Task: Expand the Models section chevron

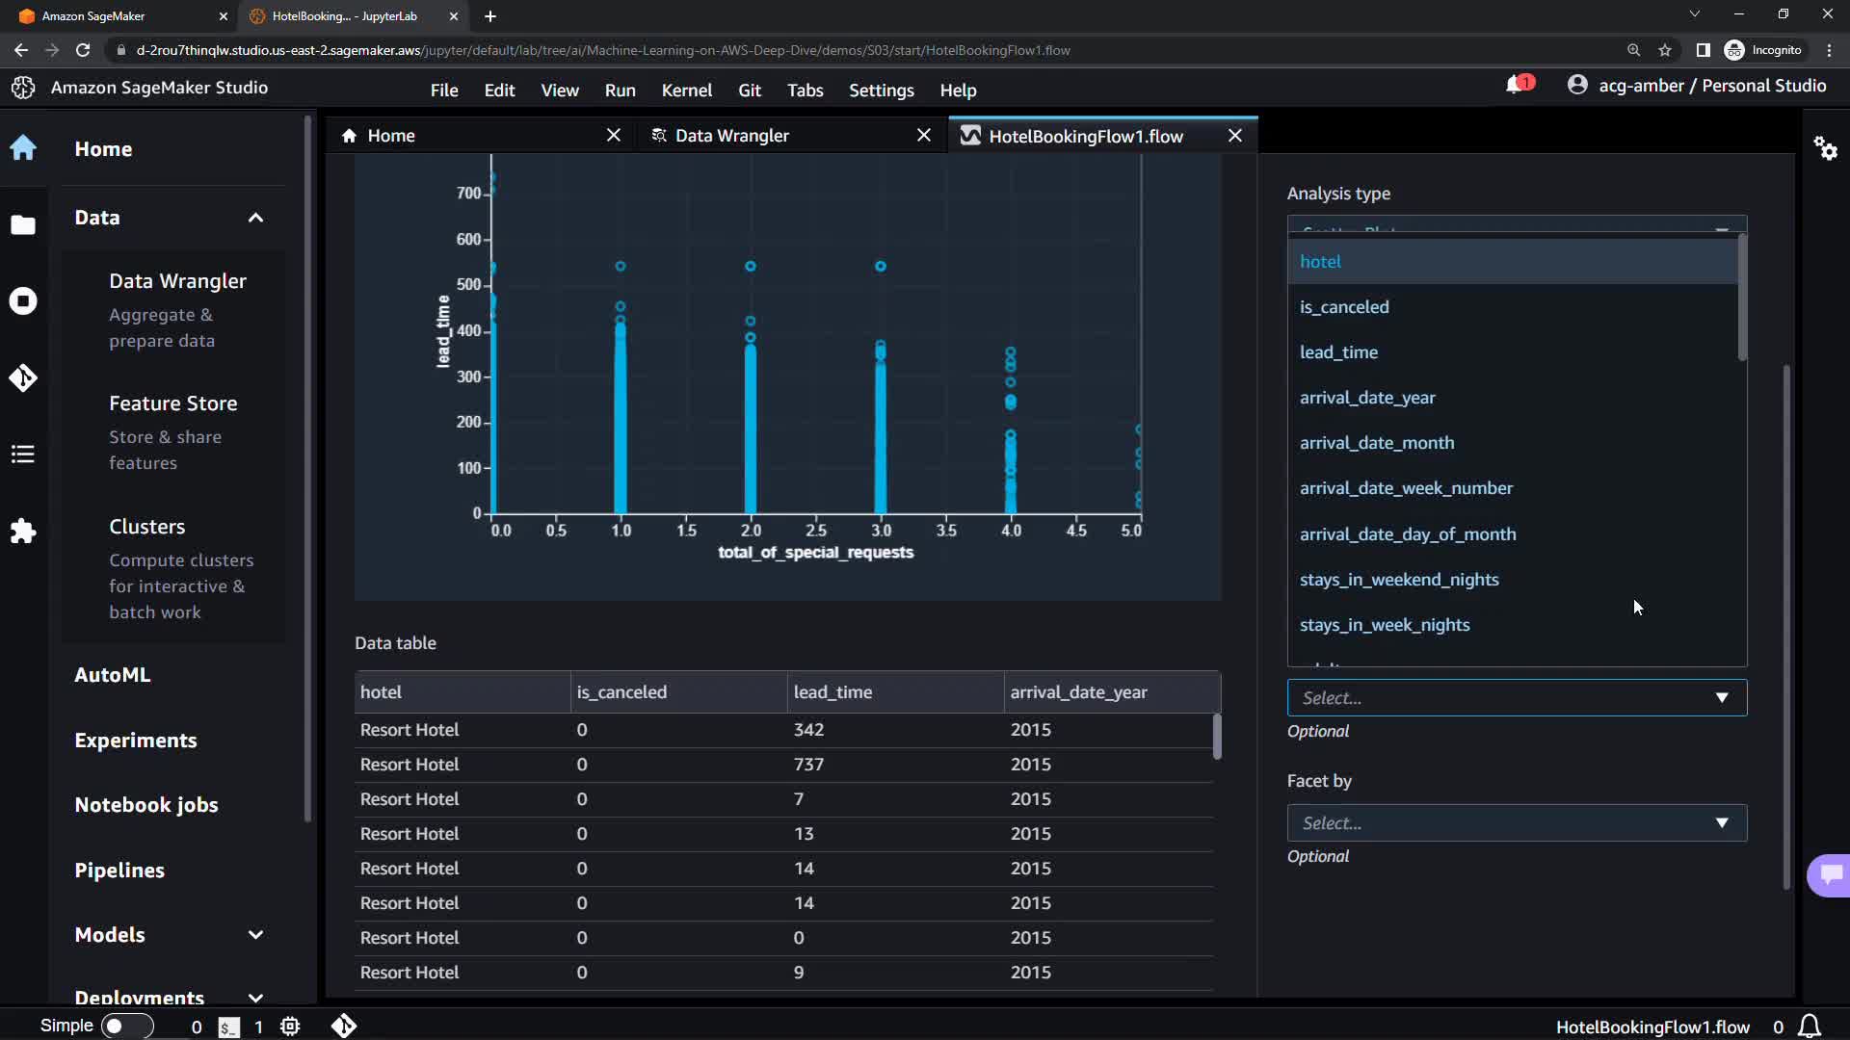Action: click(255, 935)
